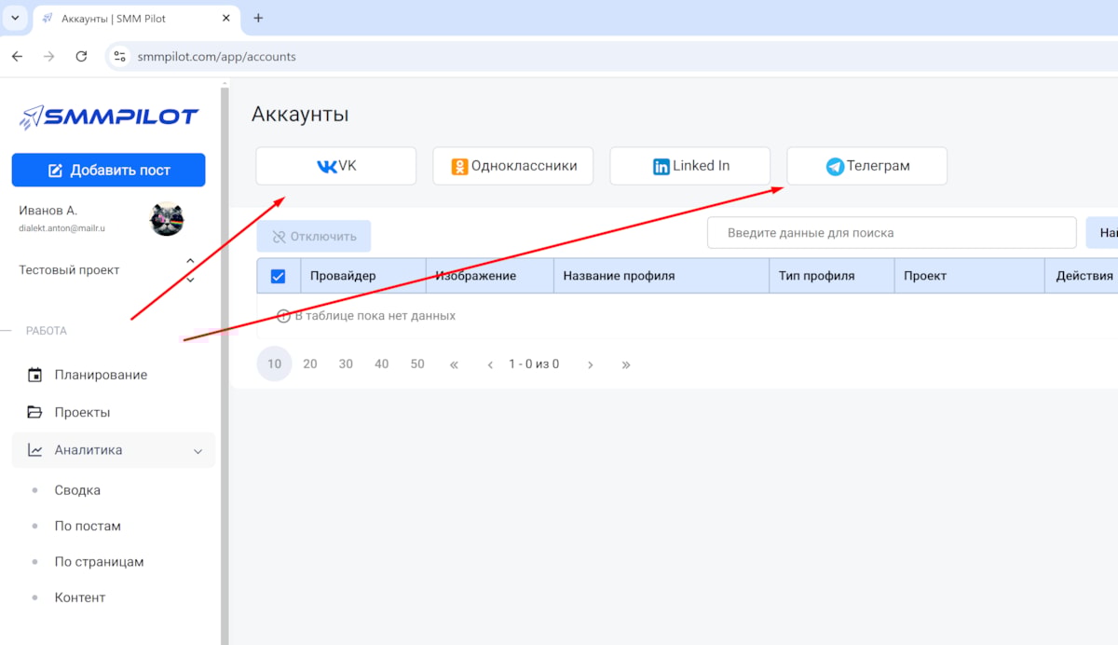Image resolution: width=1118 pixels, height=645 pixels.
Task: Click the Telegram paper plane icon
Action: (835, 167)
